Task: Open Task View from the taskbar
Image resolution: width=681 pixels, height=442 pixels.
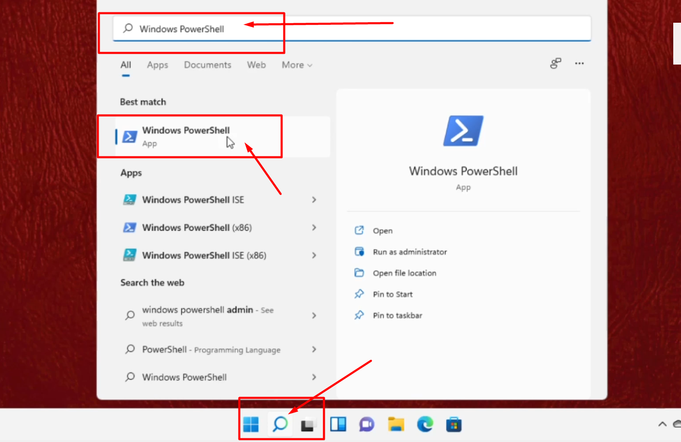Action: (308, 424)
